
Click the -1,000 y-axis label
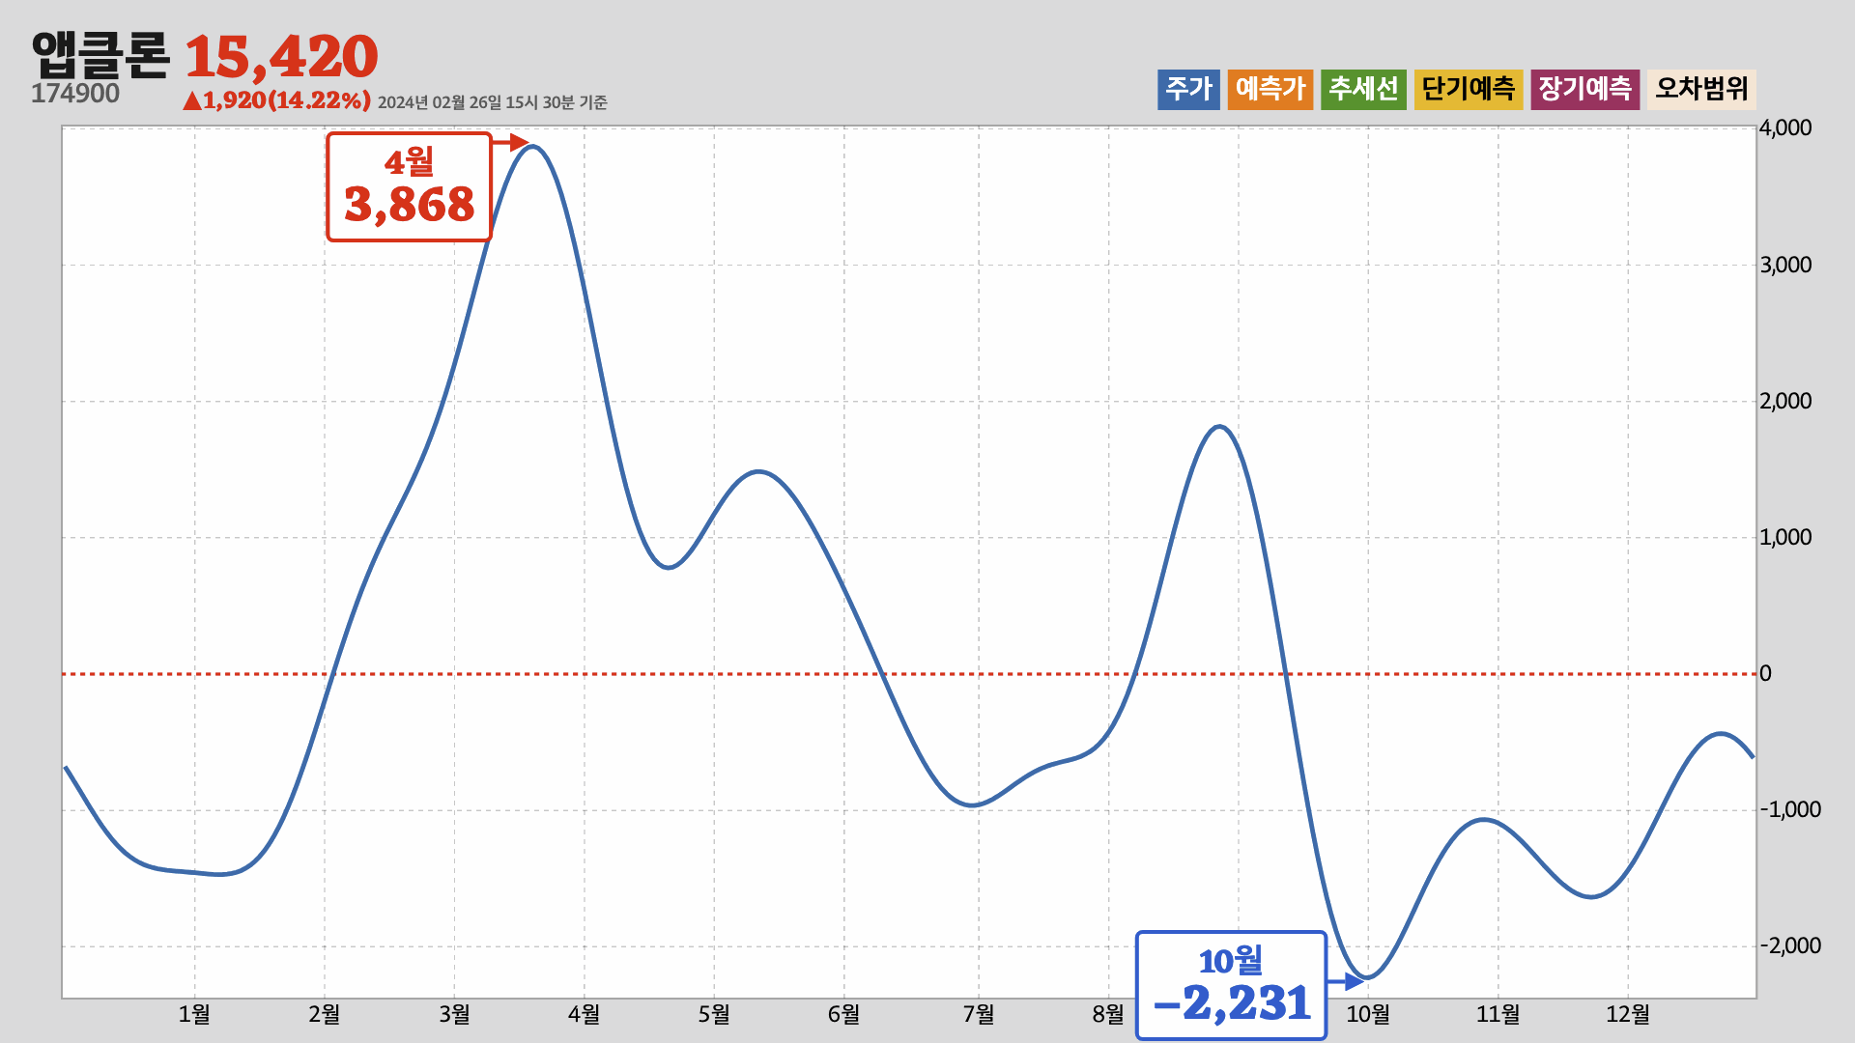(x=1789, y=809)
